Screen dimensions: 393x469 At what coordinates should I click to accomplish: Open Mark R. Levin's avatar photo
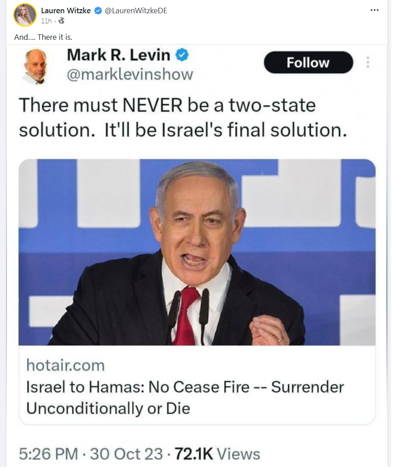35,66
